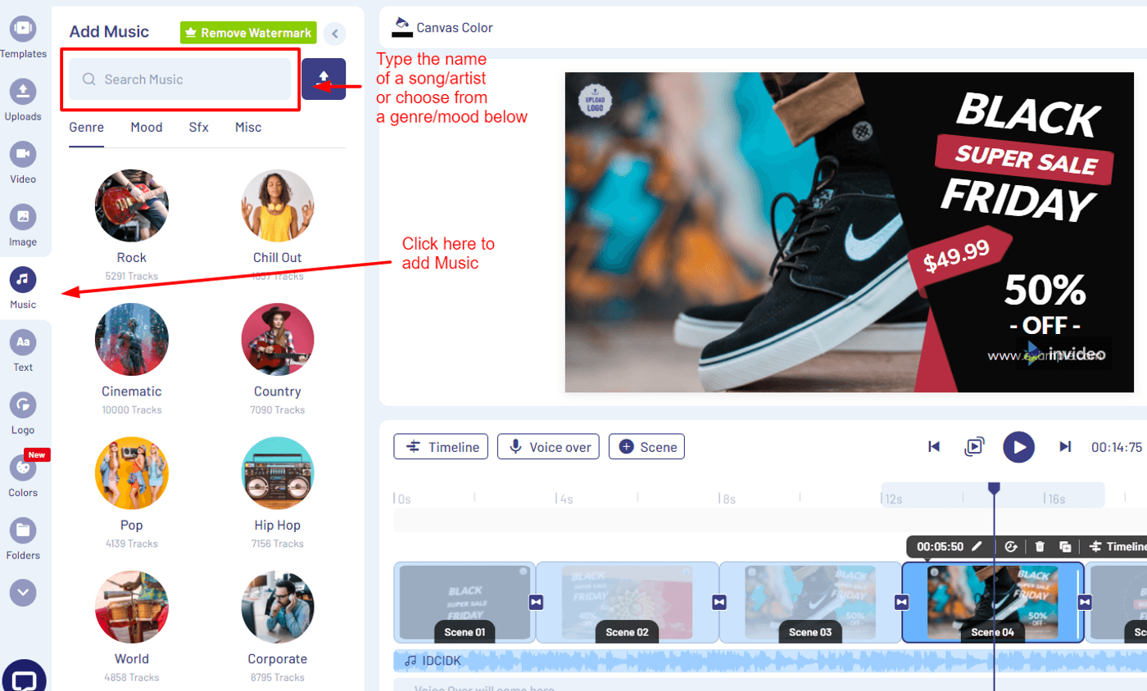Edit scene duration 00:05:50 pencil icon
This screenshot has height=691, width=1147.
(977, 546)
